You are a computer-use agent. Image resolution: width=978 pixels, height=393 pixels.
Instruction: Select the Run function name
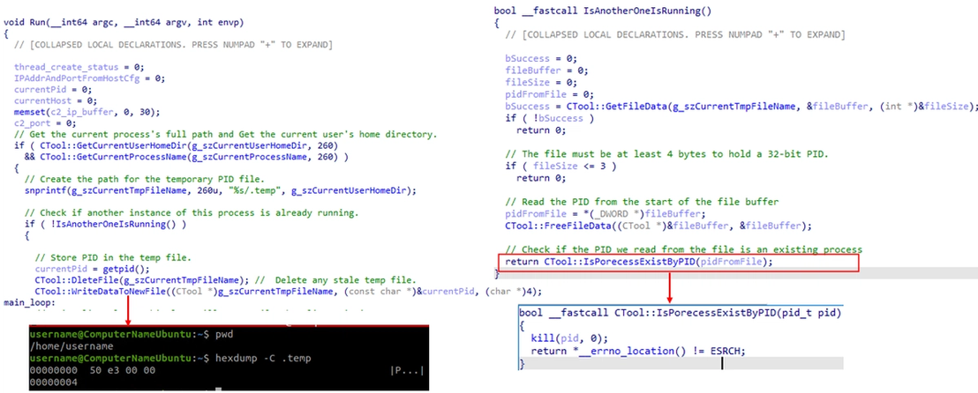point(35,22)
